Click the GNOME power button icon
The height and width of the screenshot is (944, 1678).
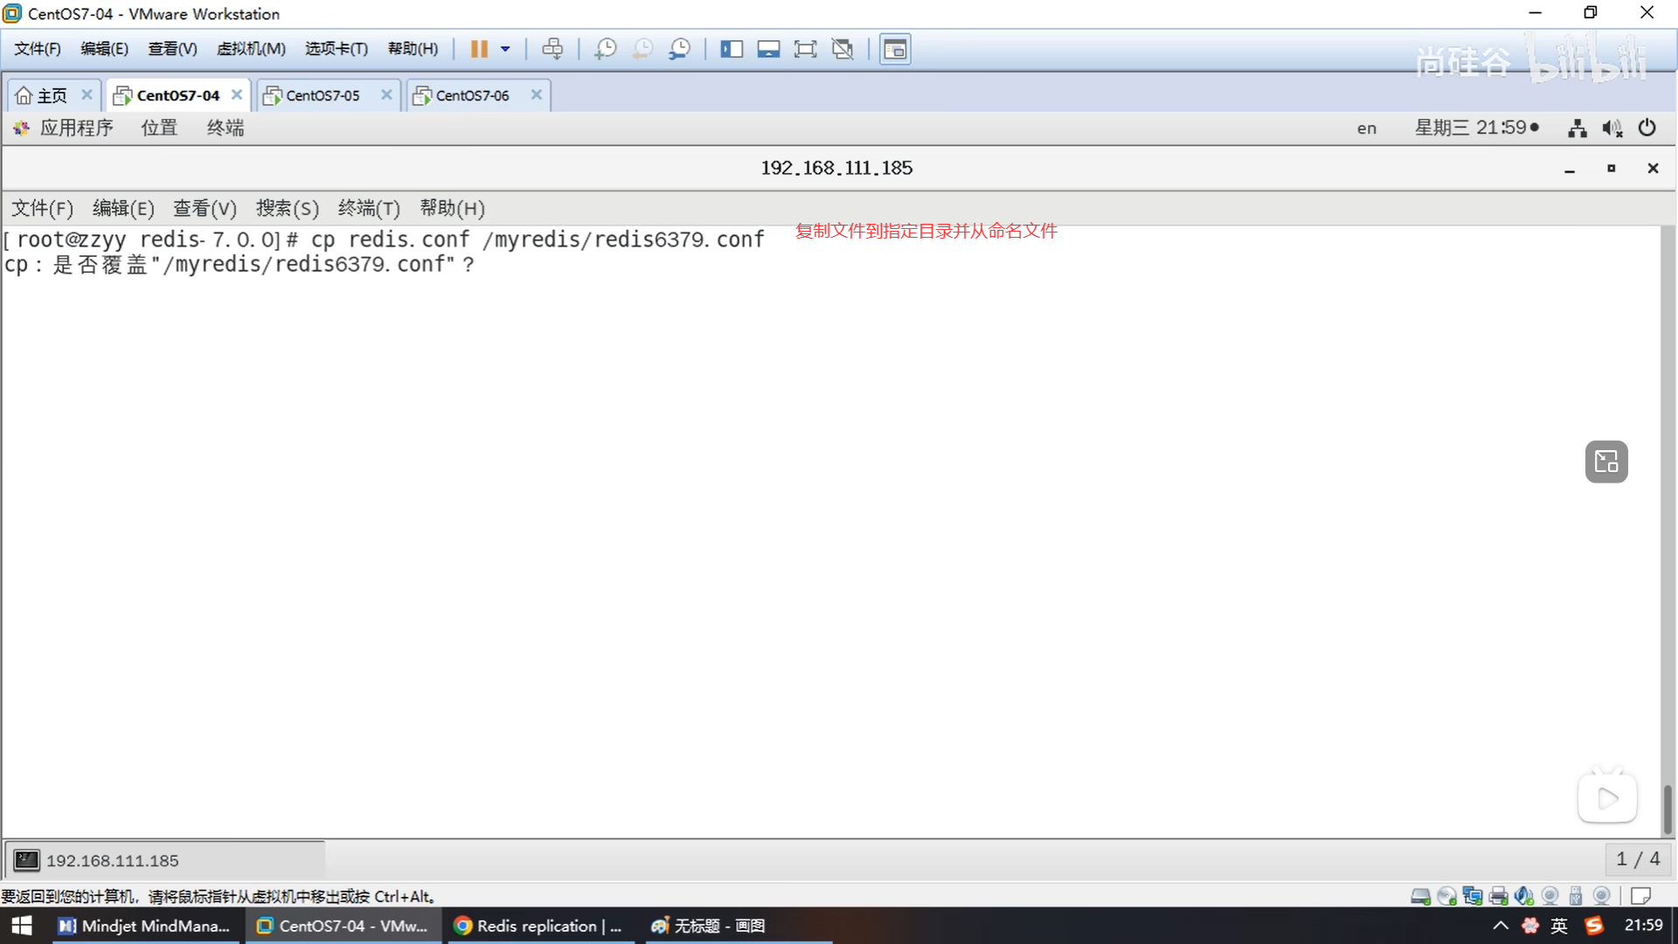1647,128
